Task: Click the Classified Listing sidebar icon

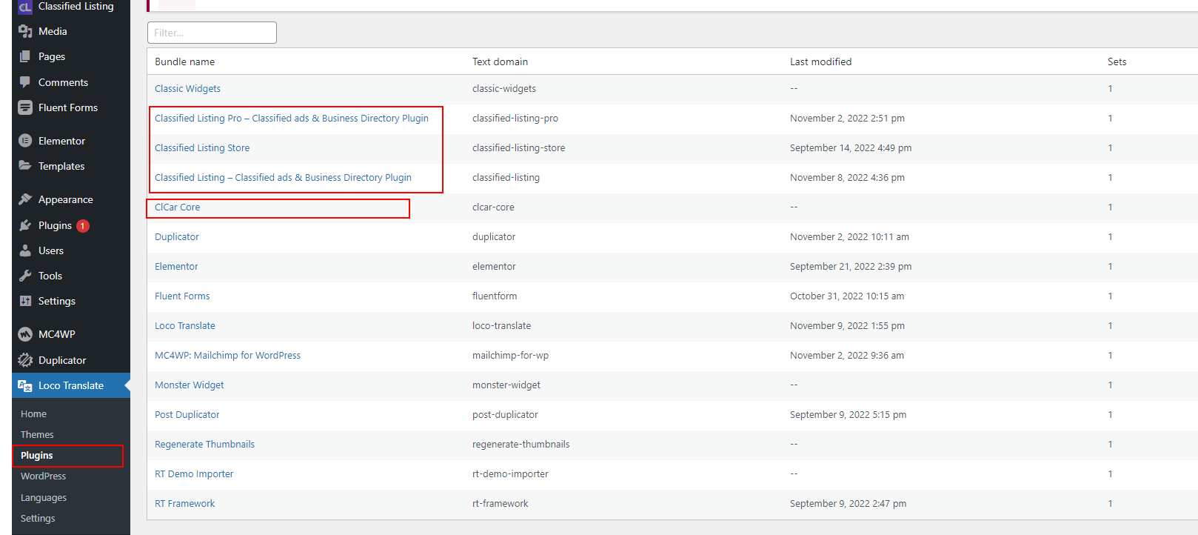Action: (25, 7)
